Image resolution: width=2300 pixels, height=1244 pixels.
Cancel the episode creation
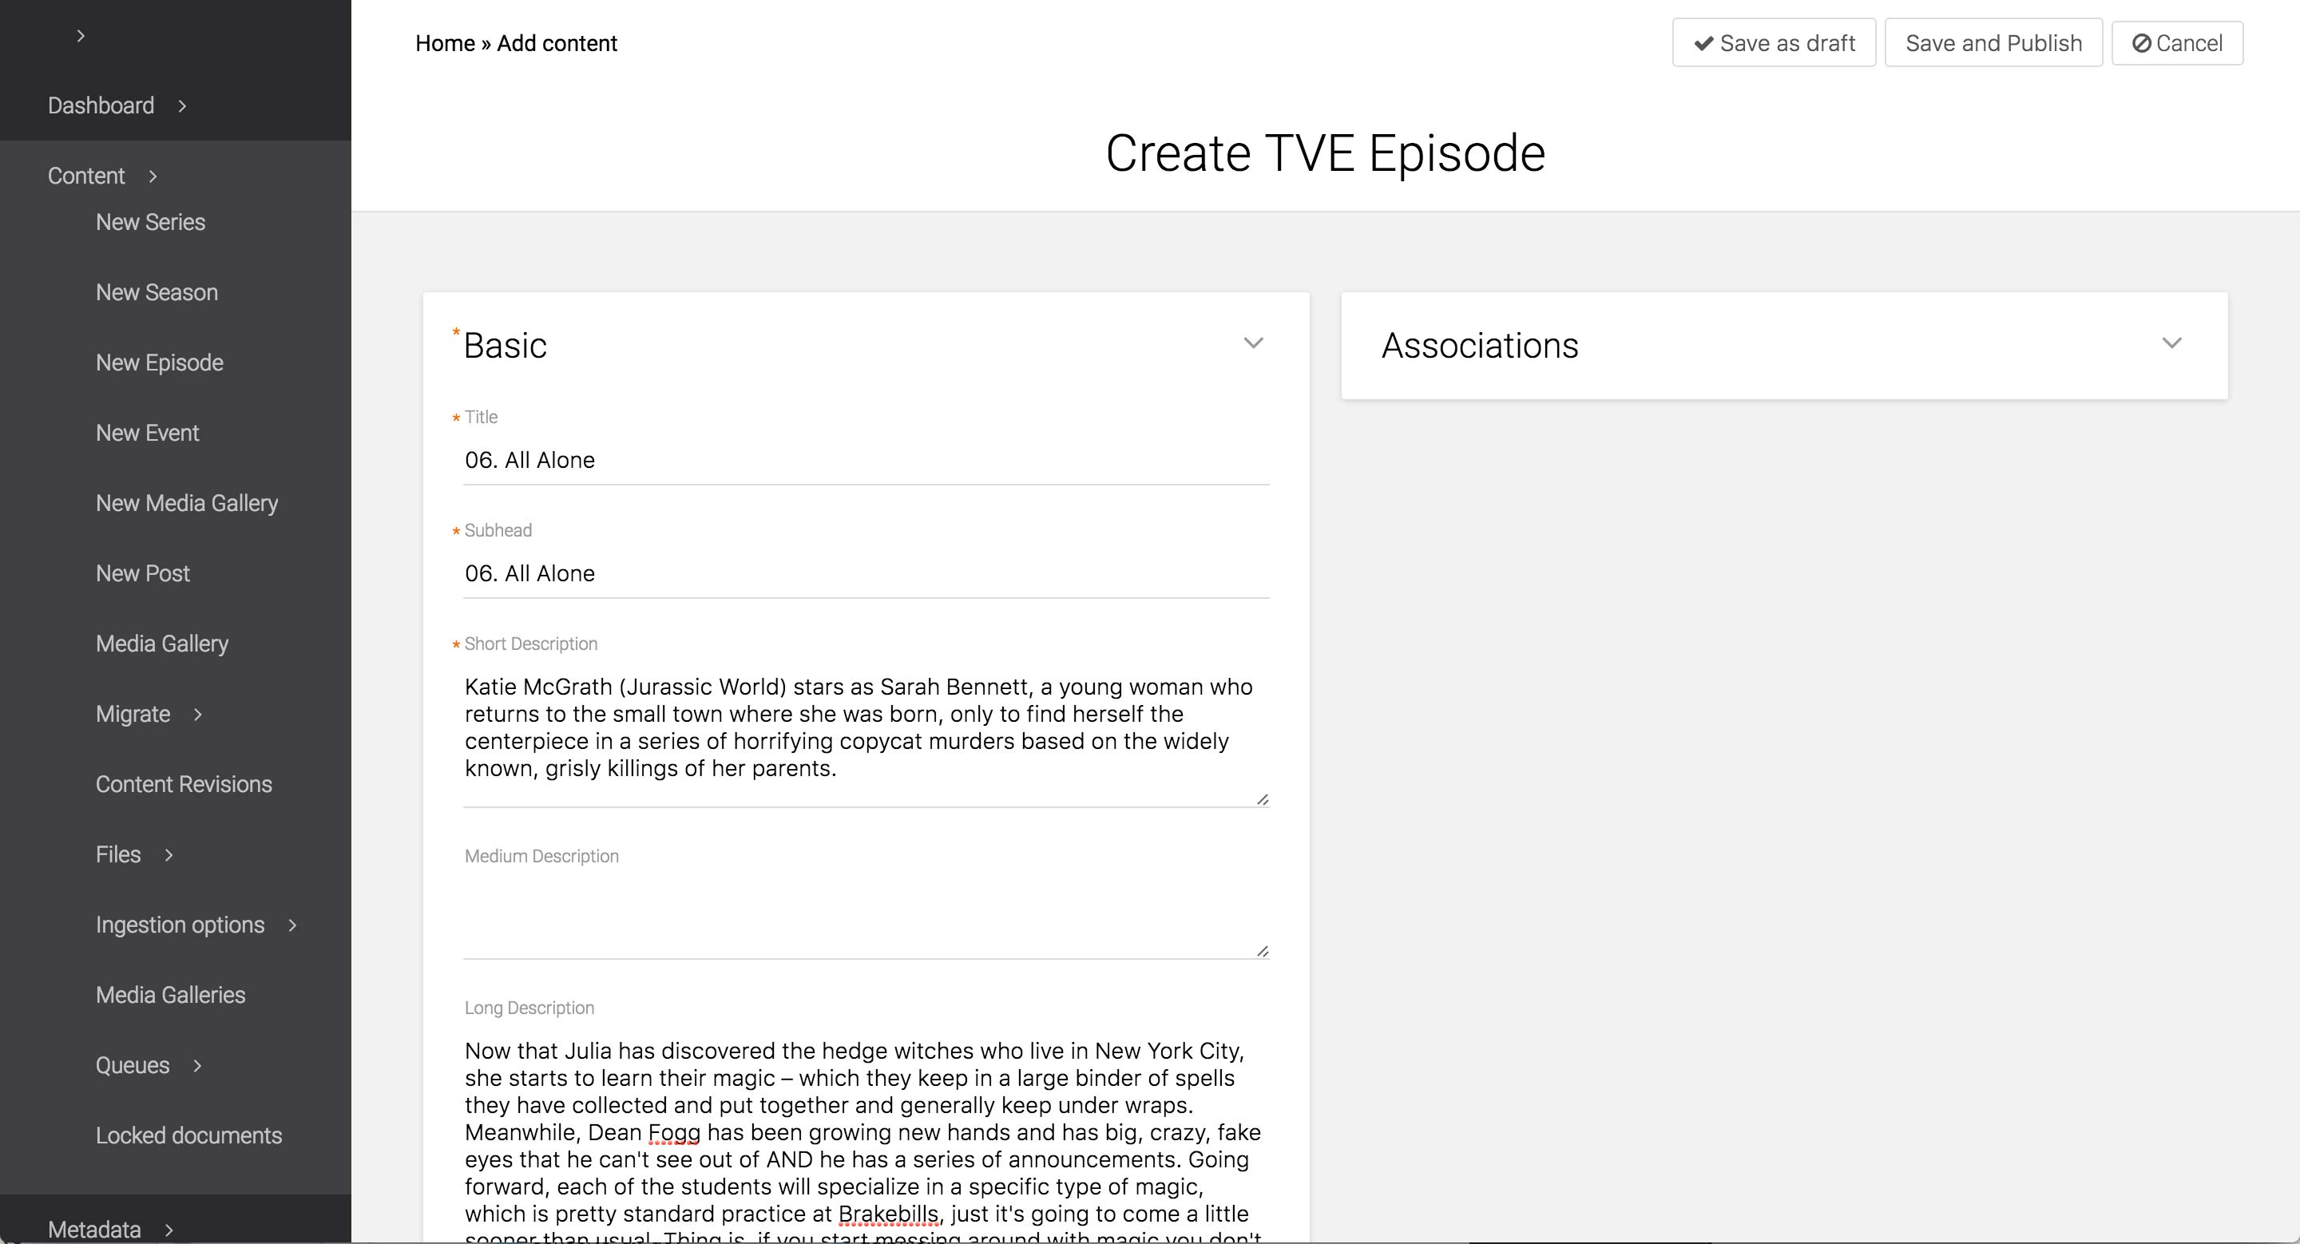pyautogui.click(x=2177, y=43)
